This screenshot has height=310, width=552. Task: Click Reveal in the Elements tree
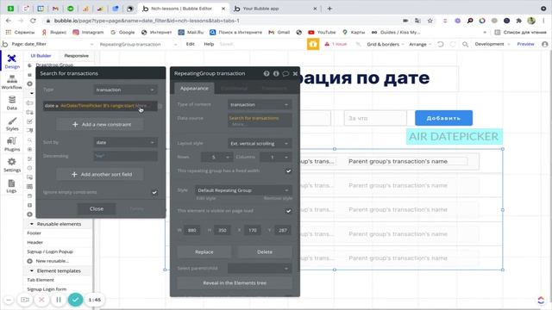coord(235,283)
